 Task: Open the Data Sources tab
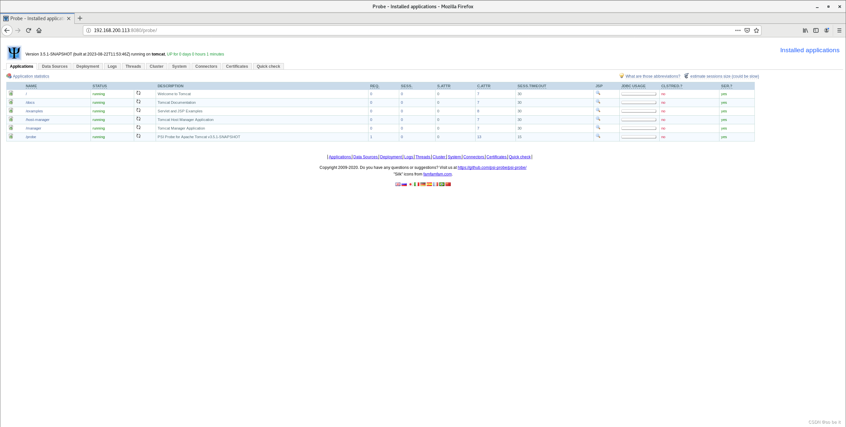pos(55,66)
